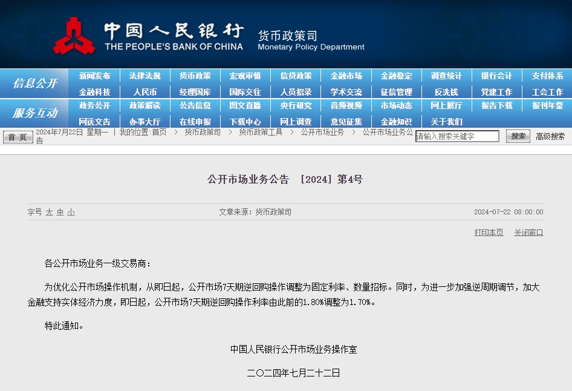Click 关闭窗口 close window link
Screen dimensions: 572x391
(x=528, y=232)
